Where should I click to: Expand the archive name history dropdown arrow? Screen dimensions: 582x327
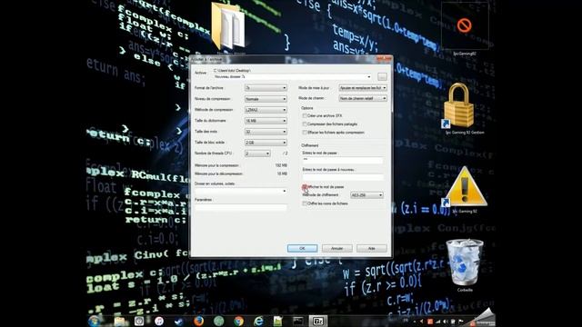coord(368,76)
